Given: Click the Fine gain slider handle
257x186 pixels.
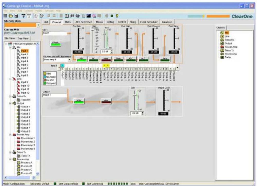Looking at the screenshot, I should 104,34.
